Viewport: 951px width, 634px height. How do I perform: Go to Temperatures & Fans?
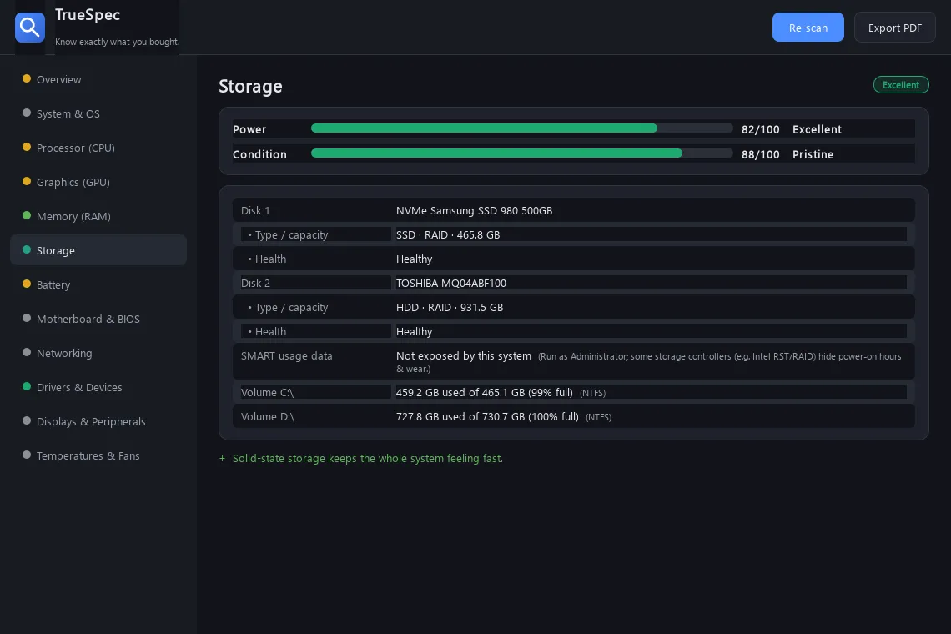point(98,455)
